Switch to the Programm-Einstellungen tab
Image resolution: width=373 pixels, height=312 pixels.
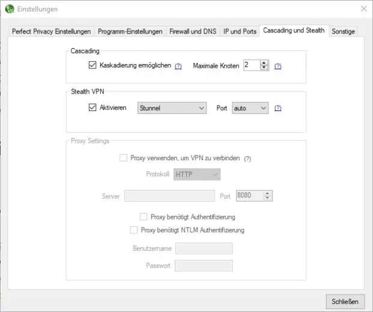pyautogui.click(x=130, y=31)
